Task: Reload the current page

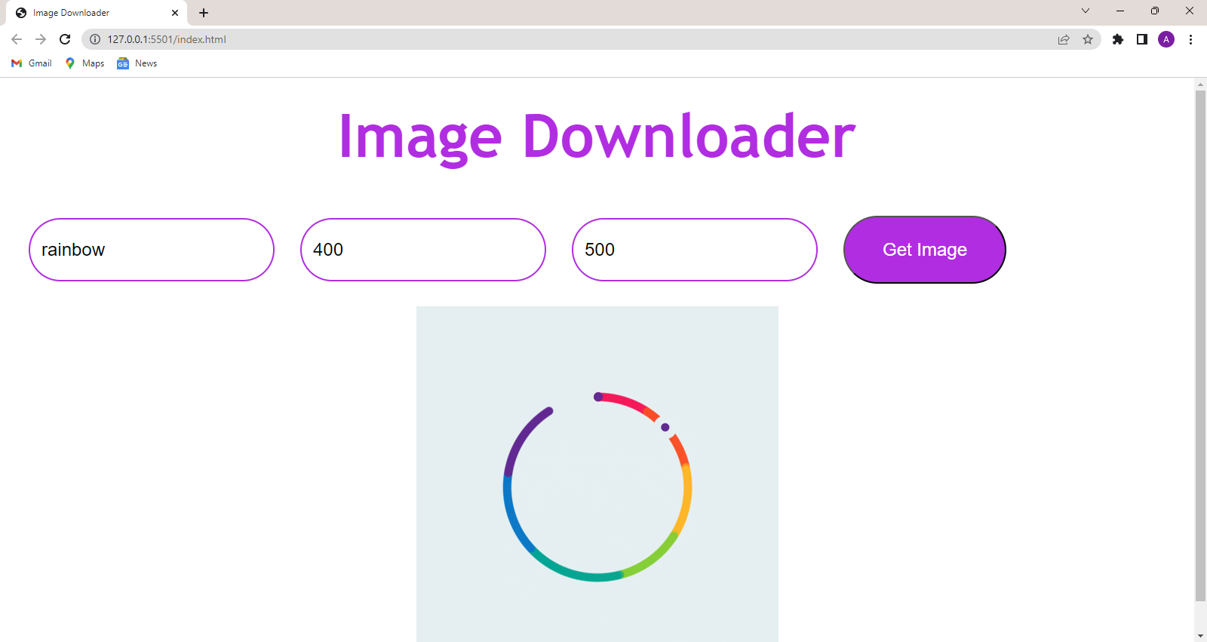Action: pos(65,39)
